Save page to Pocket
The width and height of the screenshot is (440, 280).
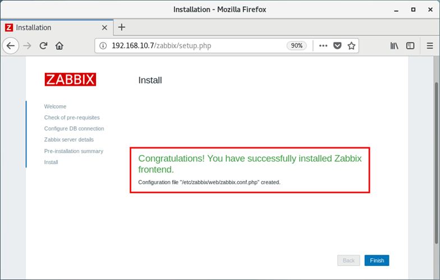coord(337,46)
